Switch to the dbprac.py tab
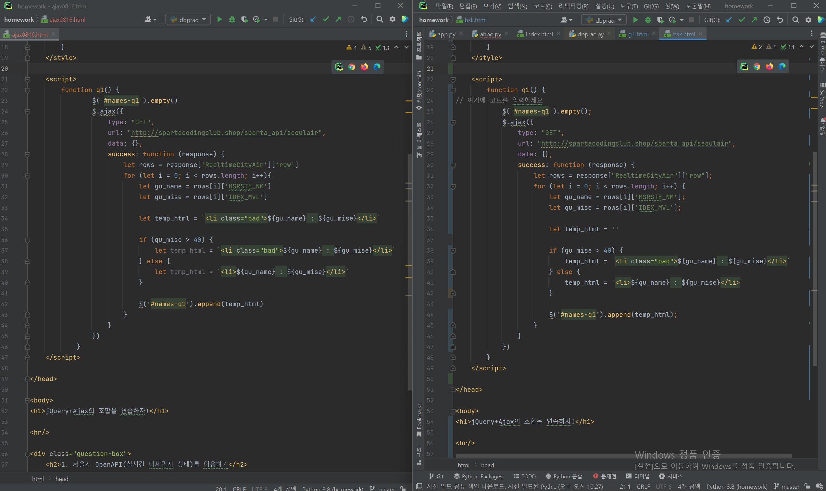The width and height of the screenshot is (826, 491). (x=590, y=34)
